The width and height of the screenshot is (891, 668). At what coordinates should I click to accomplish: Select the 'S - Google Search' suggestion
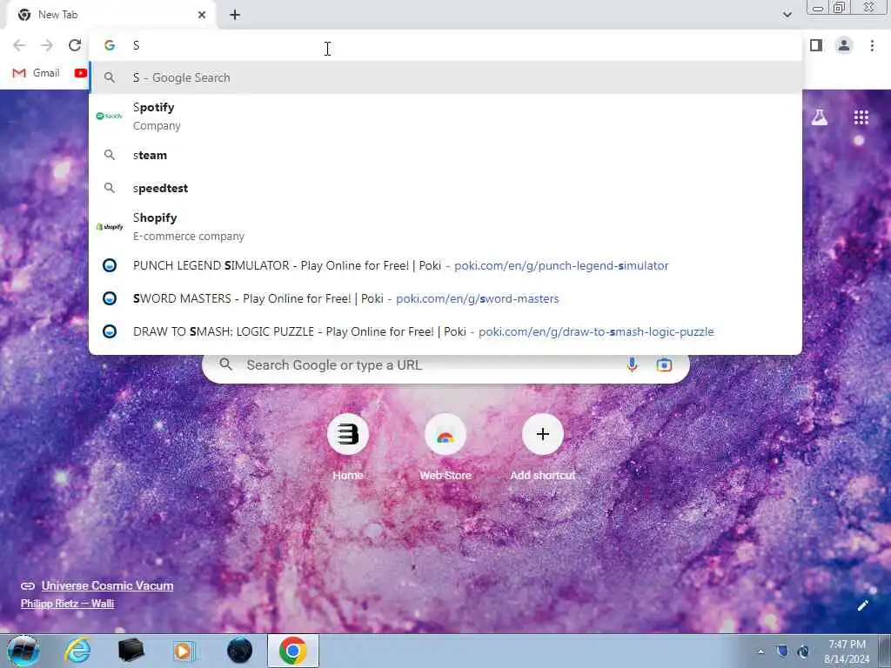445,77
